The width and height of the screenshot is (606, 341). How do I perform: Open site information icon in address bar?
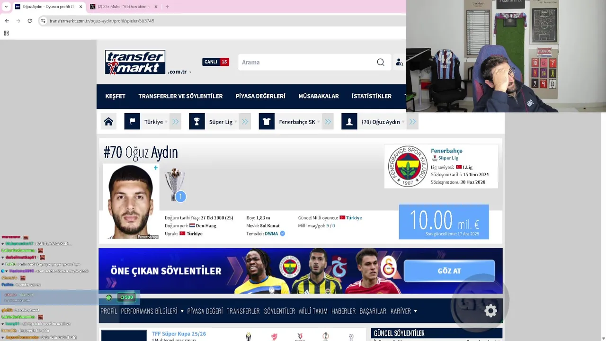point(43,21)
